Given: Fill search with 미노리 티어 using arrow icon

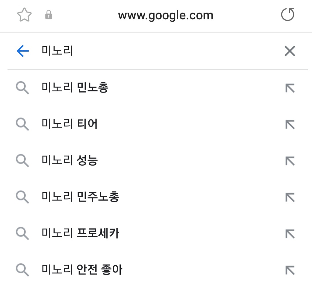Looking at the screenshot, I should 290,124.
